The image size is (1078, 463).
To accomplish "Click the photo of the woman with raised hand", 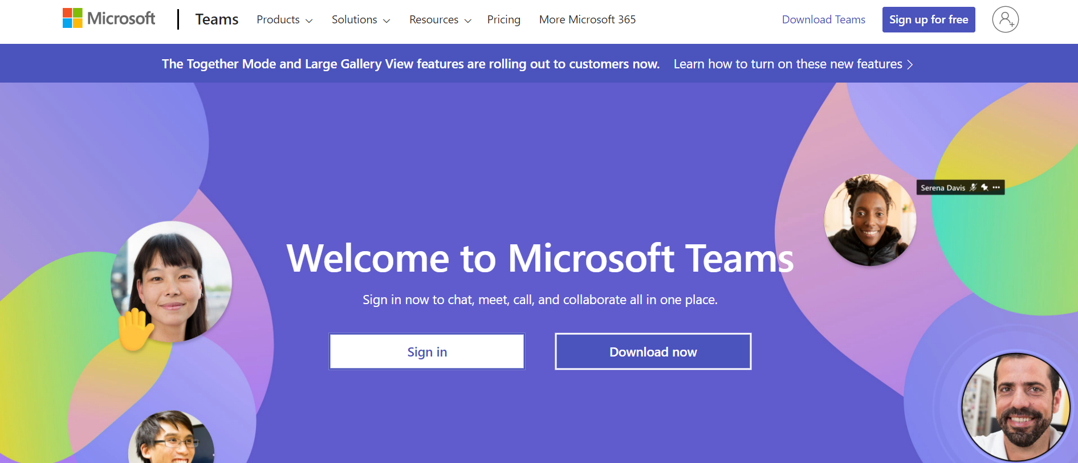I will (x=172, y=282).
